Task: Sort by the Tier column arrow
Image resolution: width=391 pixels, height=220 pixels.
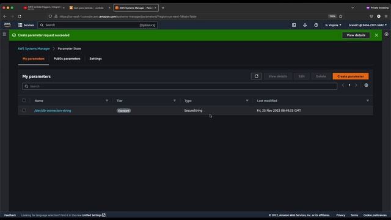Action: [175, 100]
